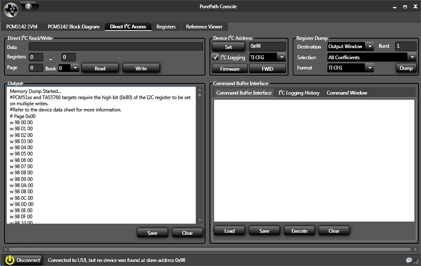Image resolution: width=421 pixels, height=266 pixels.
Task: Click output line 'w 98 0A 00'
Action: (21, 185)
